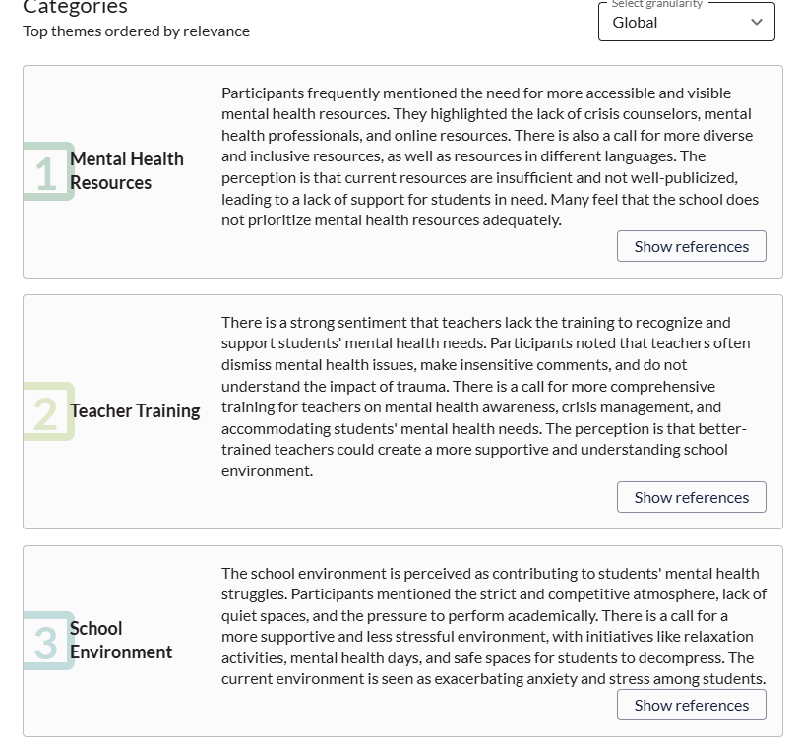This screenshot has height=745, width=799.
Task: Select the Teacher Training category title
Action: (x=135, y=410)
